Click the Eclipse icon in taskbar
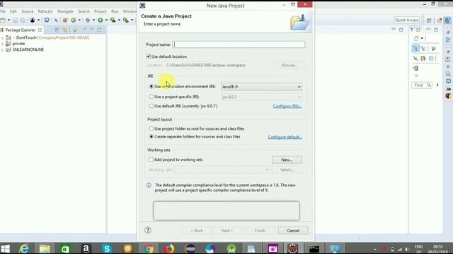The image size is (453, 254). pyautogui.click(x=190, y=248)
